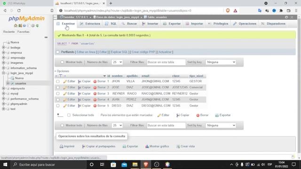Open the Insertar tab
This screenshot has width=301, height=169.
click(150, 24)
